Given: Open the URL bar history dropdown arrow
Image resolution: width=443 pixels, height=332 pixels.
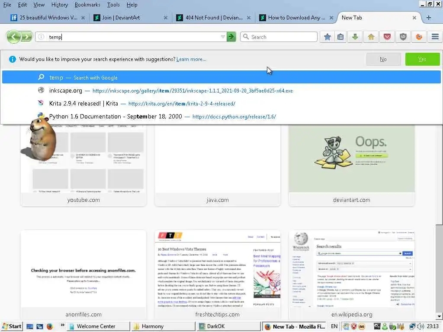Looking at the screenshot, I should pos(223,37).
